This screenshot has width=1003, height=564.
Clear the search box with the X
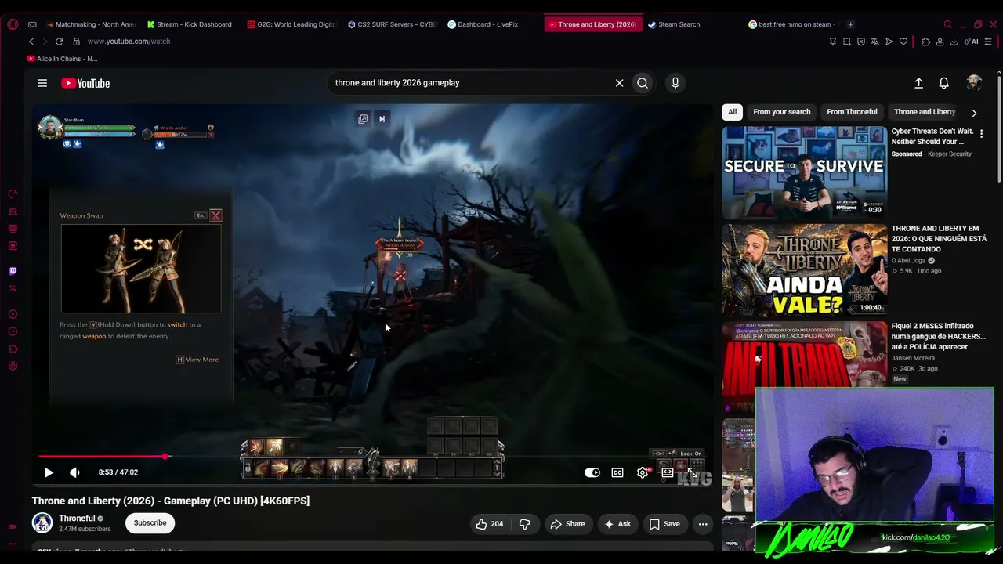[x=619, y=83]
